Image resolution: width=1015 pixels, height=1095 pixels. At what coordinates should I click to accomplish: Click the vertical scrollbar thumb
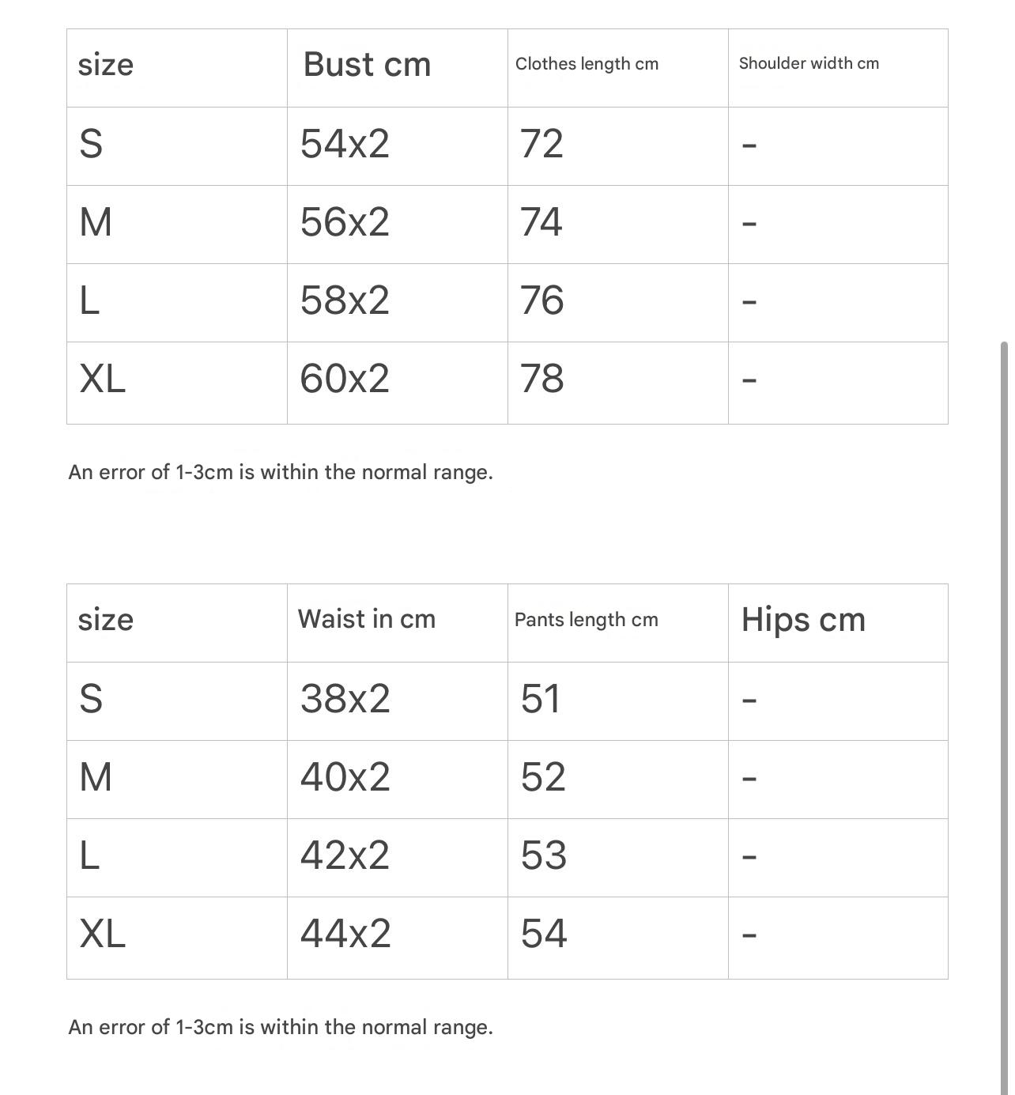coord(1004,712)
